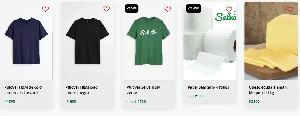Click the -5.56% discount badge
Image resolution: width=300 pixels, height=116 pixels.
tap(132, 8)
